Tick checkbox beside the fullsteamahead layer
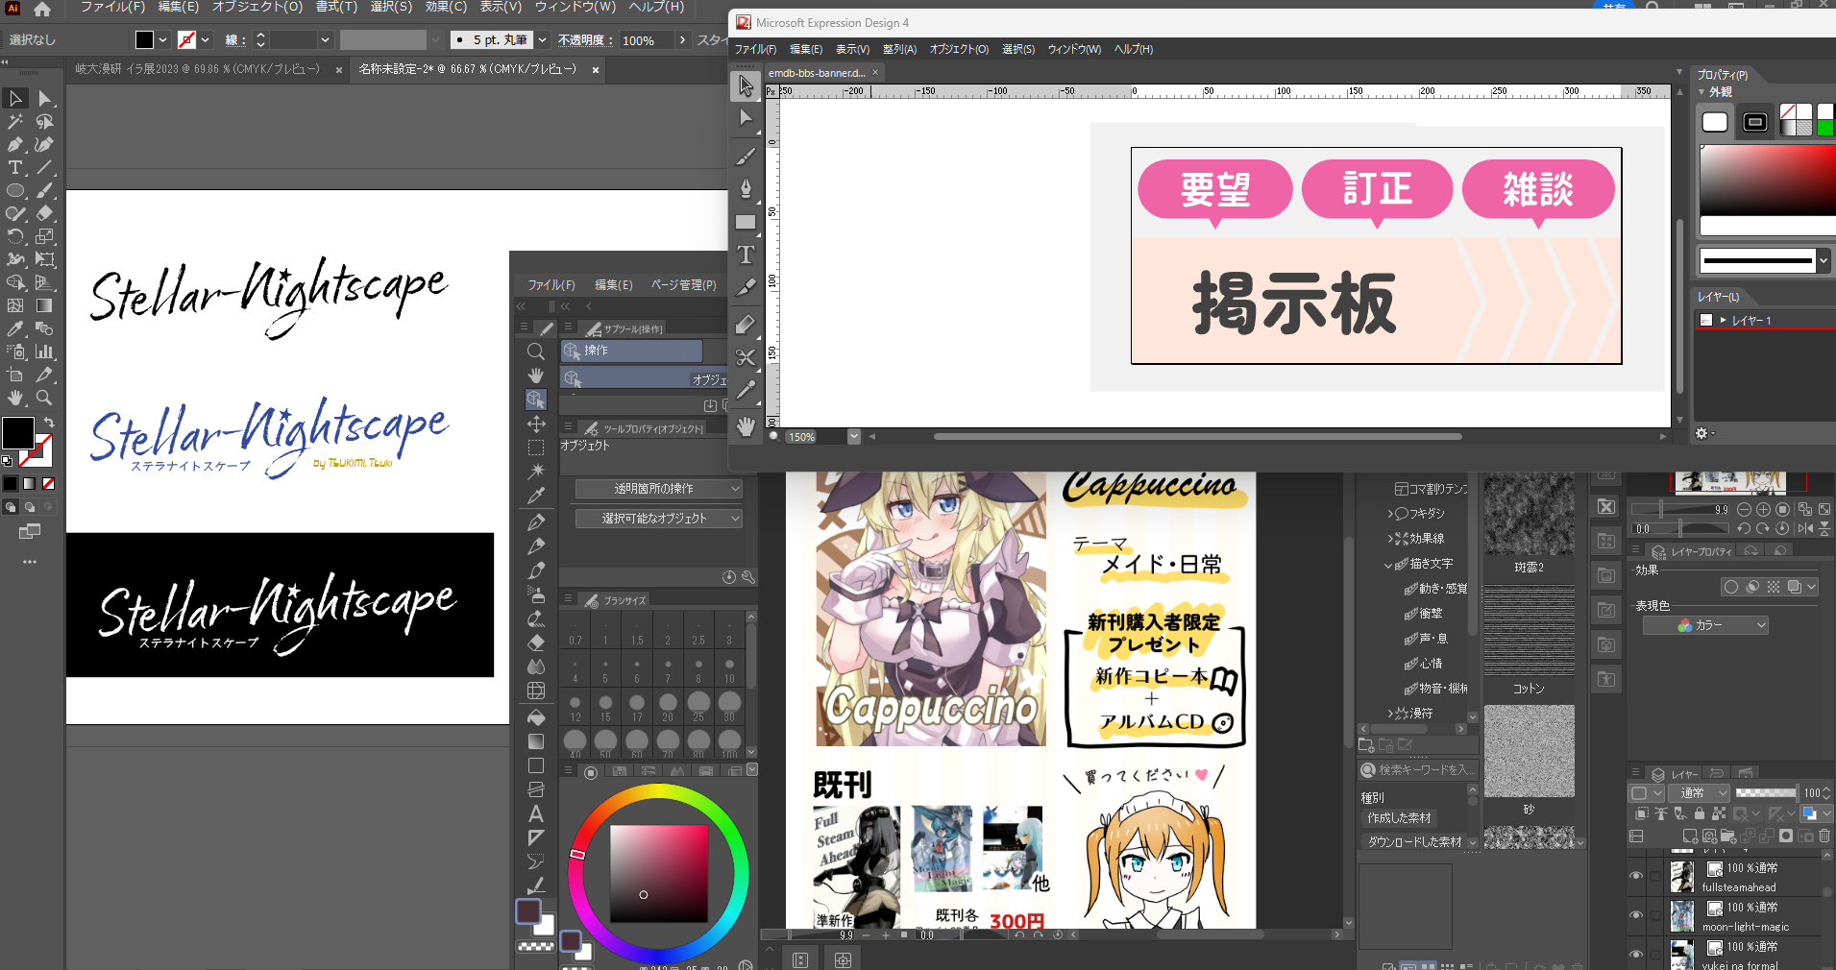This screenshot has height=970, width=1836. (1654, 876)
